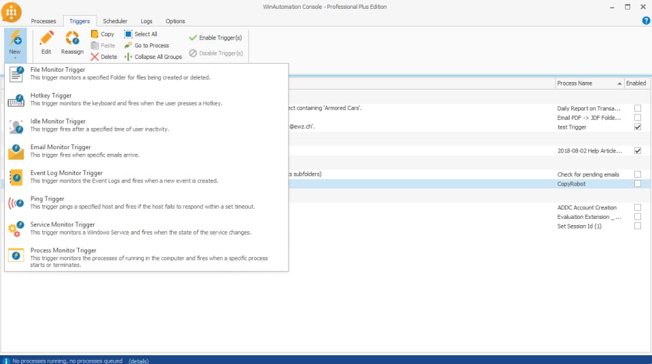Click the Go to Process icon
Viewport: 652px width, 364px height.
(x=128, y=45)
